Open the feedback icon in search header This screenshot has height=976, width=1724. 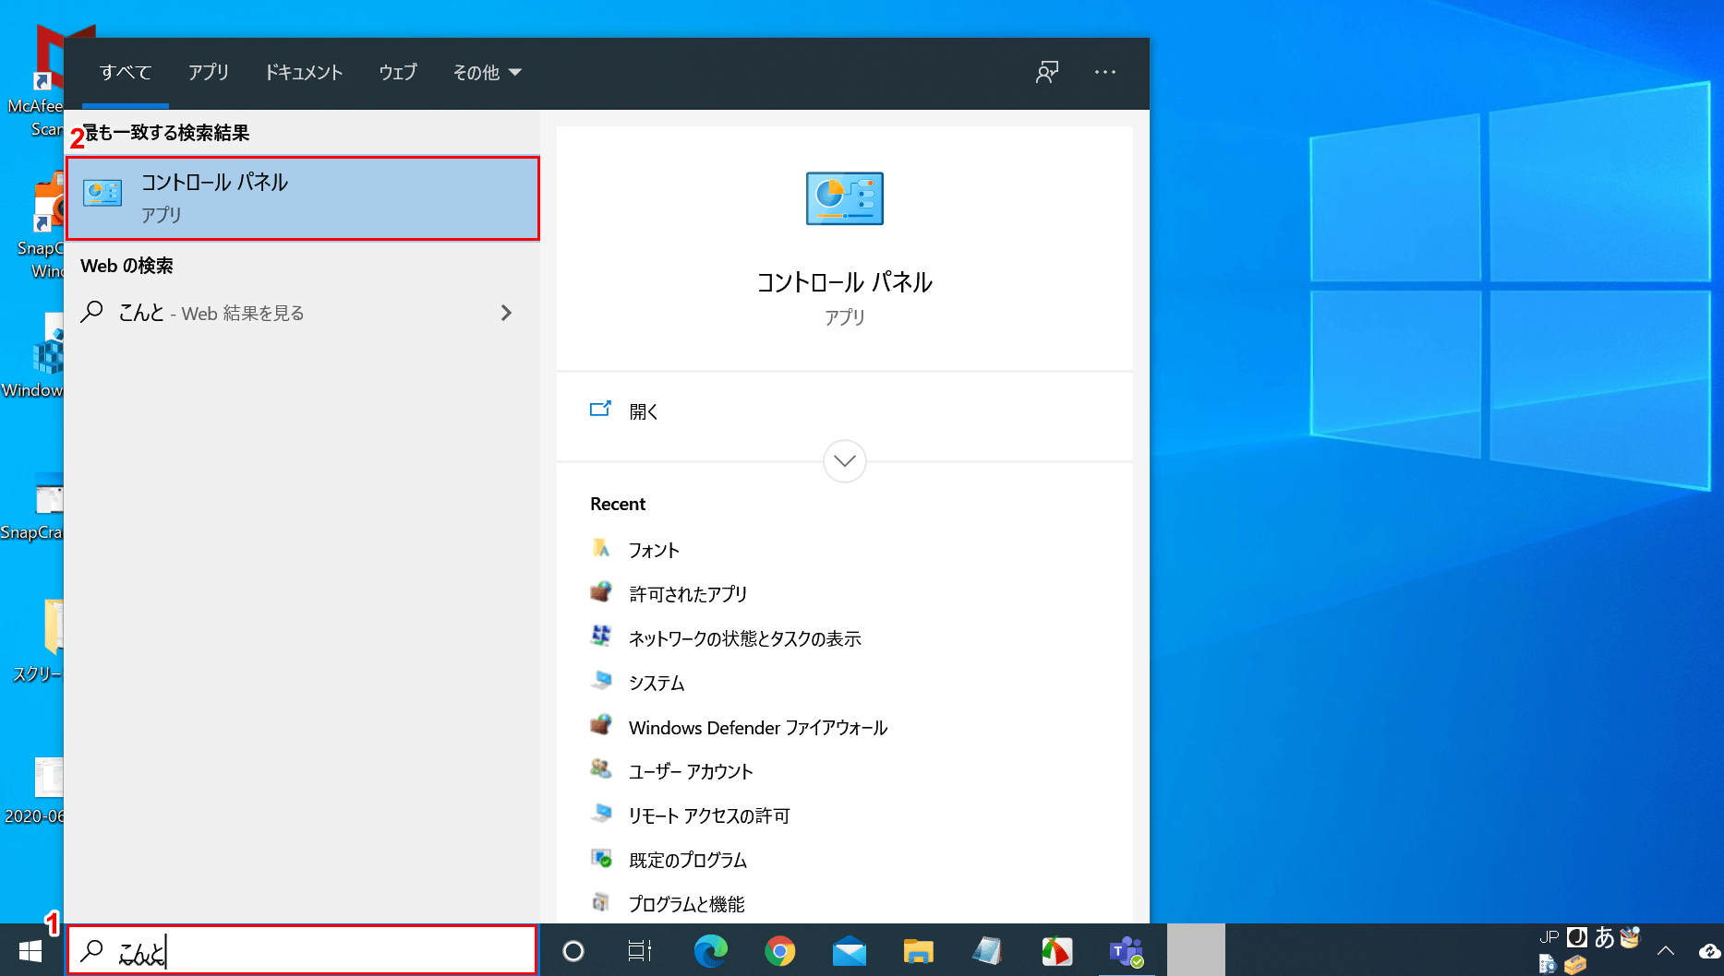coord(1046,72)
